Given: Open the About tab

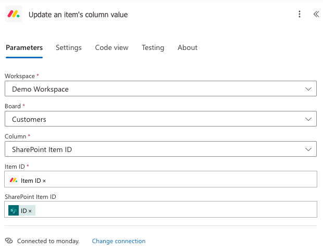Looking at the screenshot, I should tap(188, 47).
